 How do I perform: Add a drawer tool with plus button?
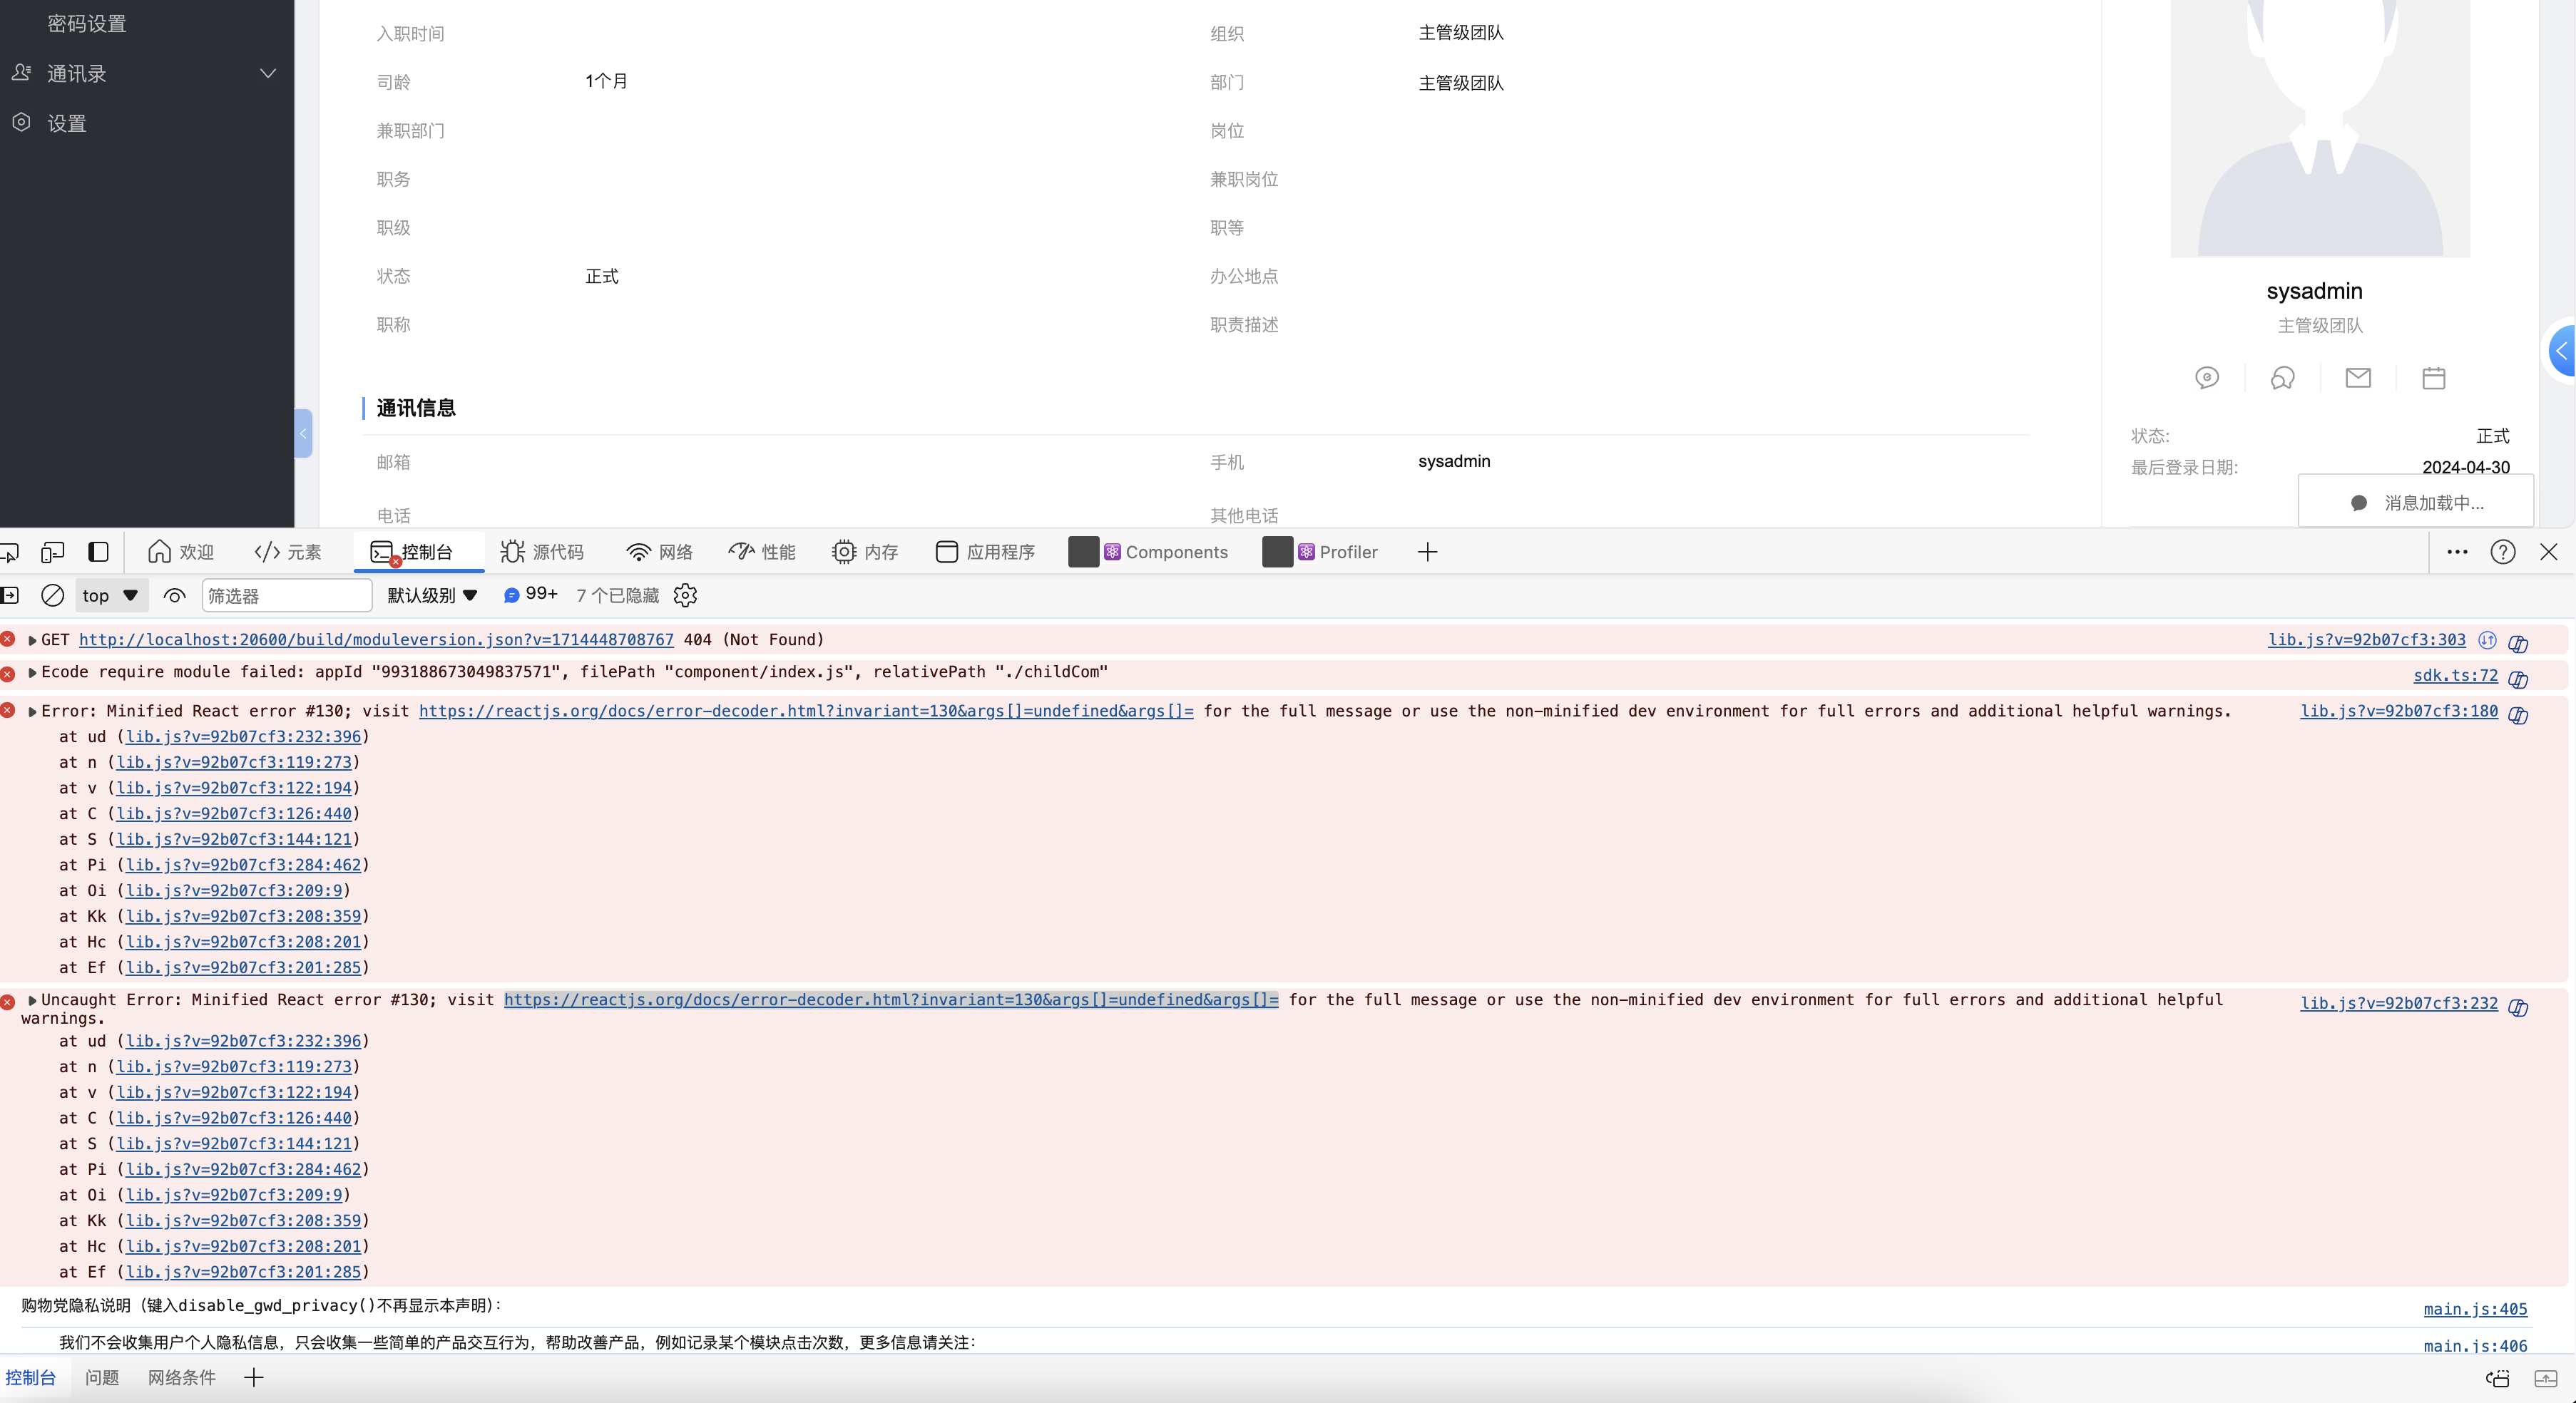pyautogui.click(x=254, y=1378)
